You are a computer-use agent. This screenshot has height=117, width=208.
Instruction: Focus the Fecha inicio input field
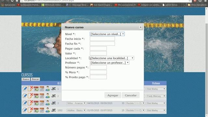pyautogui.click(x=102, y=39)
